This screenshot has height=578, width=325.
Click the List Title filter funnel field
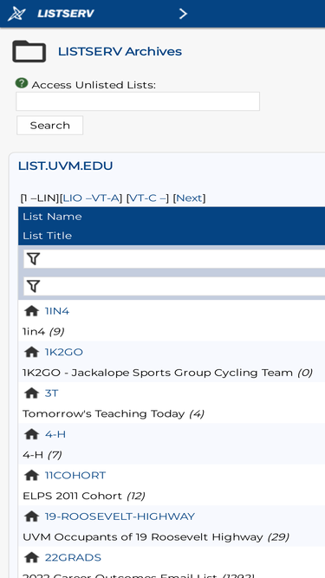point(174,287)
